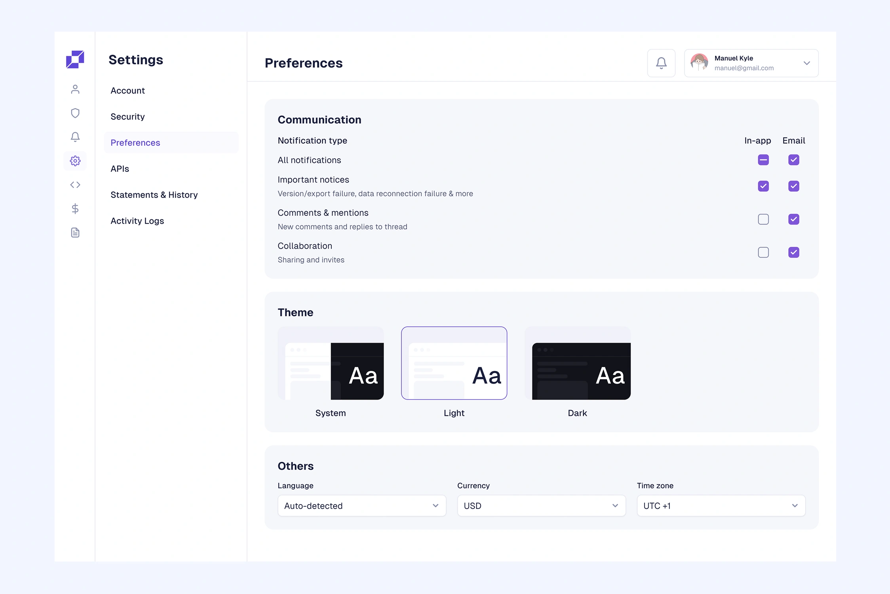Go to Security settings menu item
This screenshot has height=594, width=890.
[127, 117]
